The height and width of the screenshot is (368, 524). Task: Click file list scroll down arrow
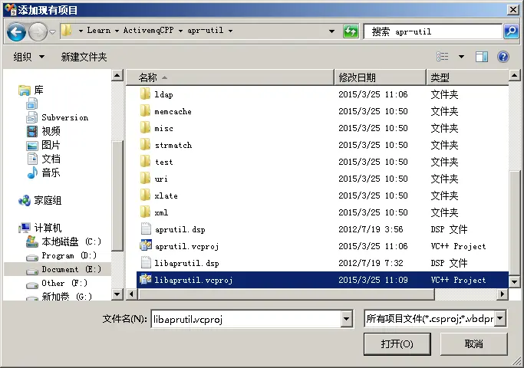(514, 282)
